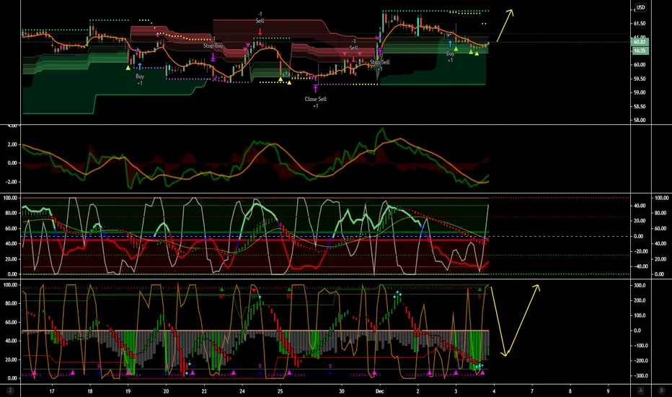Click date label 18 on the time axis
The height and width of the screenshot is (397, 672).
(90, 391)
